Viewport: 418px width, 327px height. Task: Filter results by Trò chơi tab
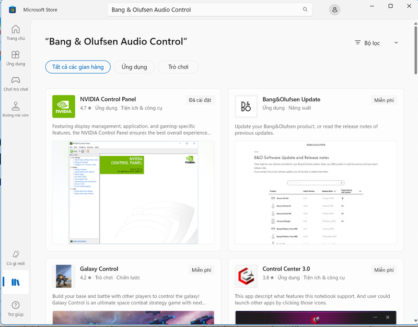pos(178,67)
